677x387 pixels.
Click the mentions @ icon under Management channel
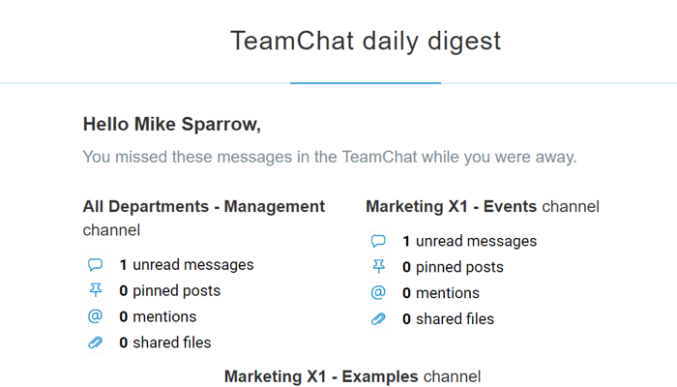96,316
